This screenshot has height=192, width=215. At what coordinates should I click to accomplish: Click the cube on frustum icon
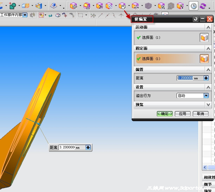(x=54, y=6)
